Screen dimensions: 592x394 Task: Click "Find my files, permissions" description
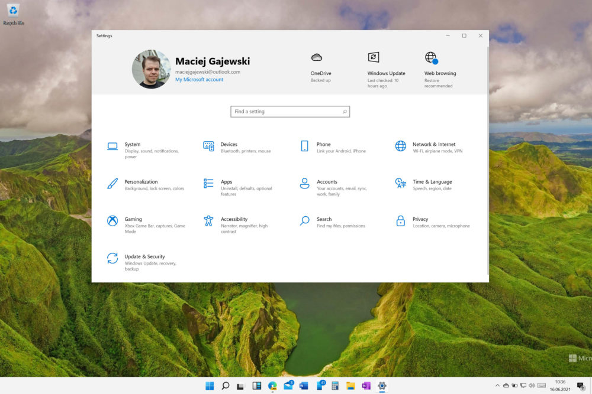[x=341, y=226]
